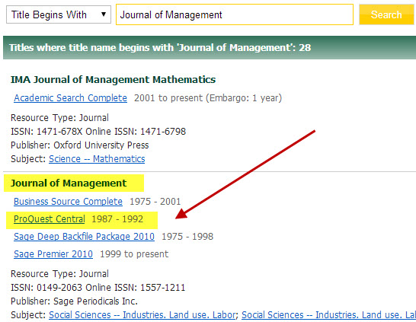
Task: Open the Sage Premier 2010 link
Action: pyautogui.click(x=53, y=254)
